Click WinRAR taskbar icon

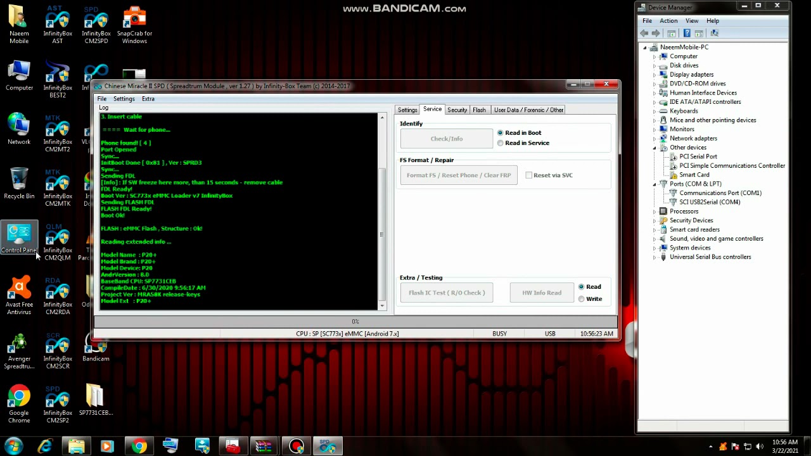264,446
